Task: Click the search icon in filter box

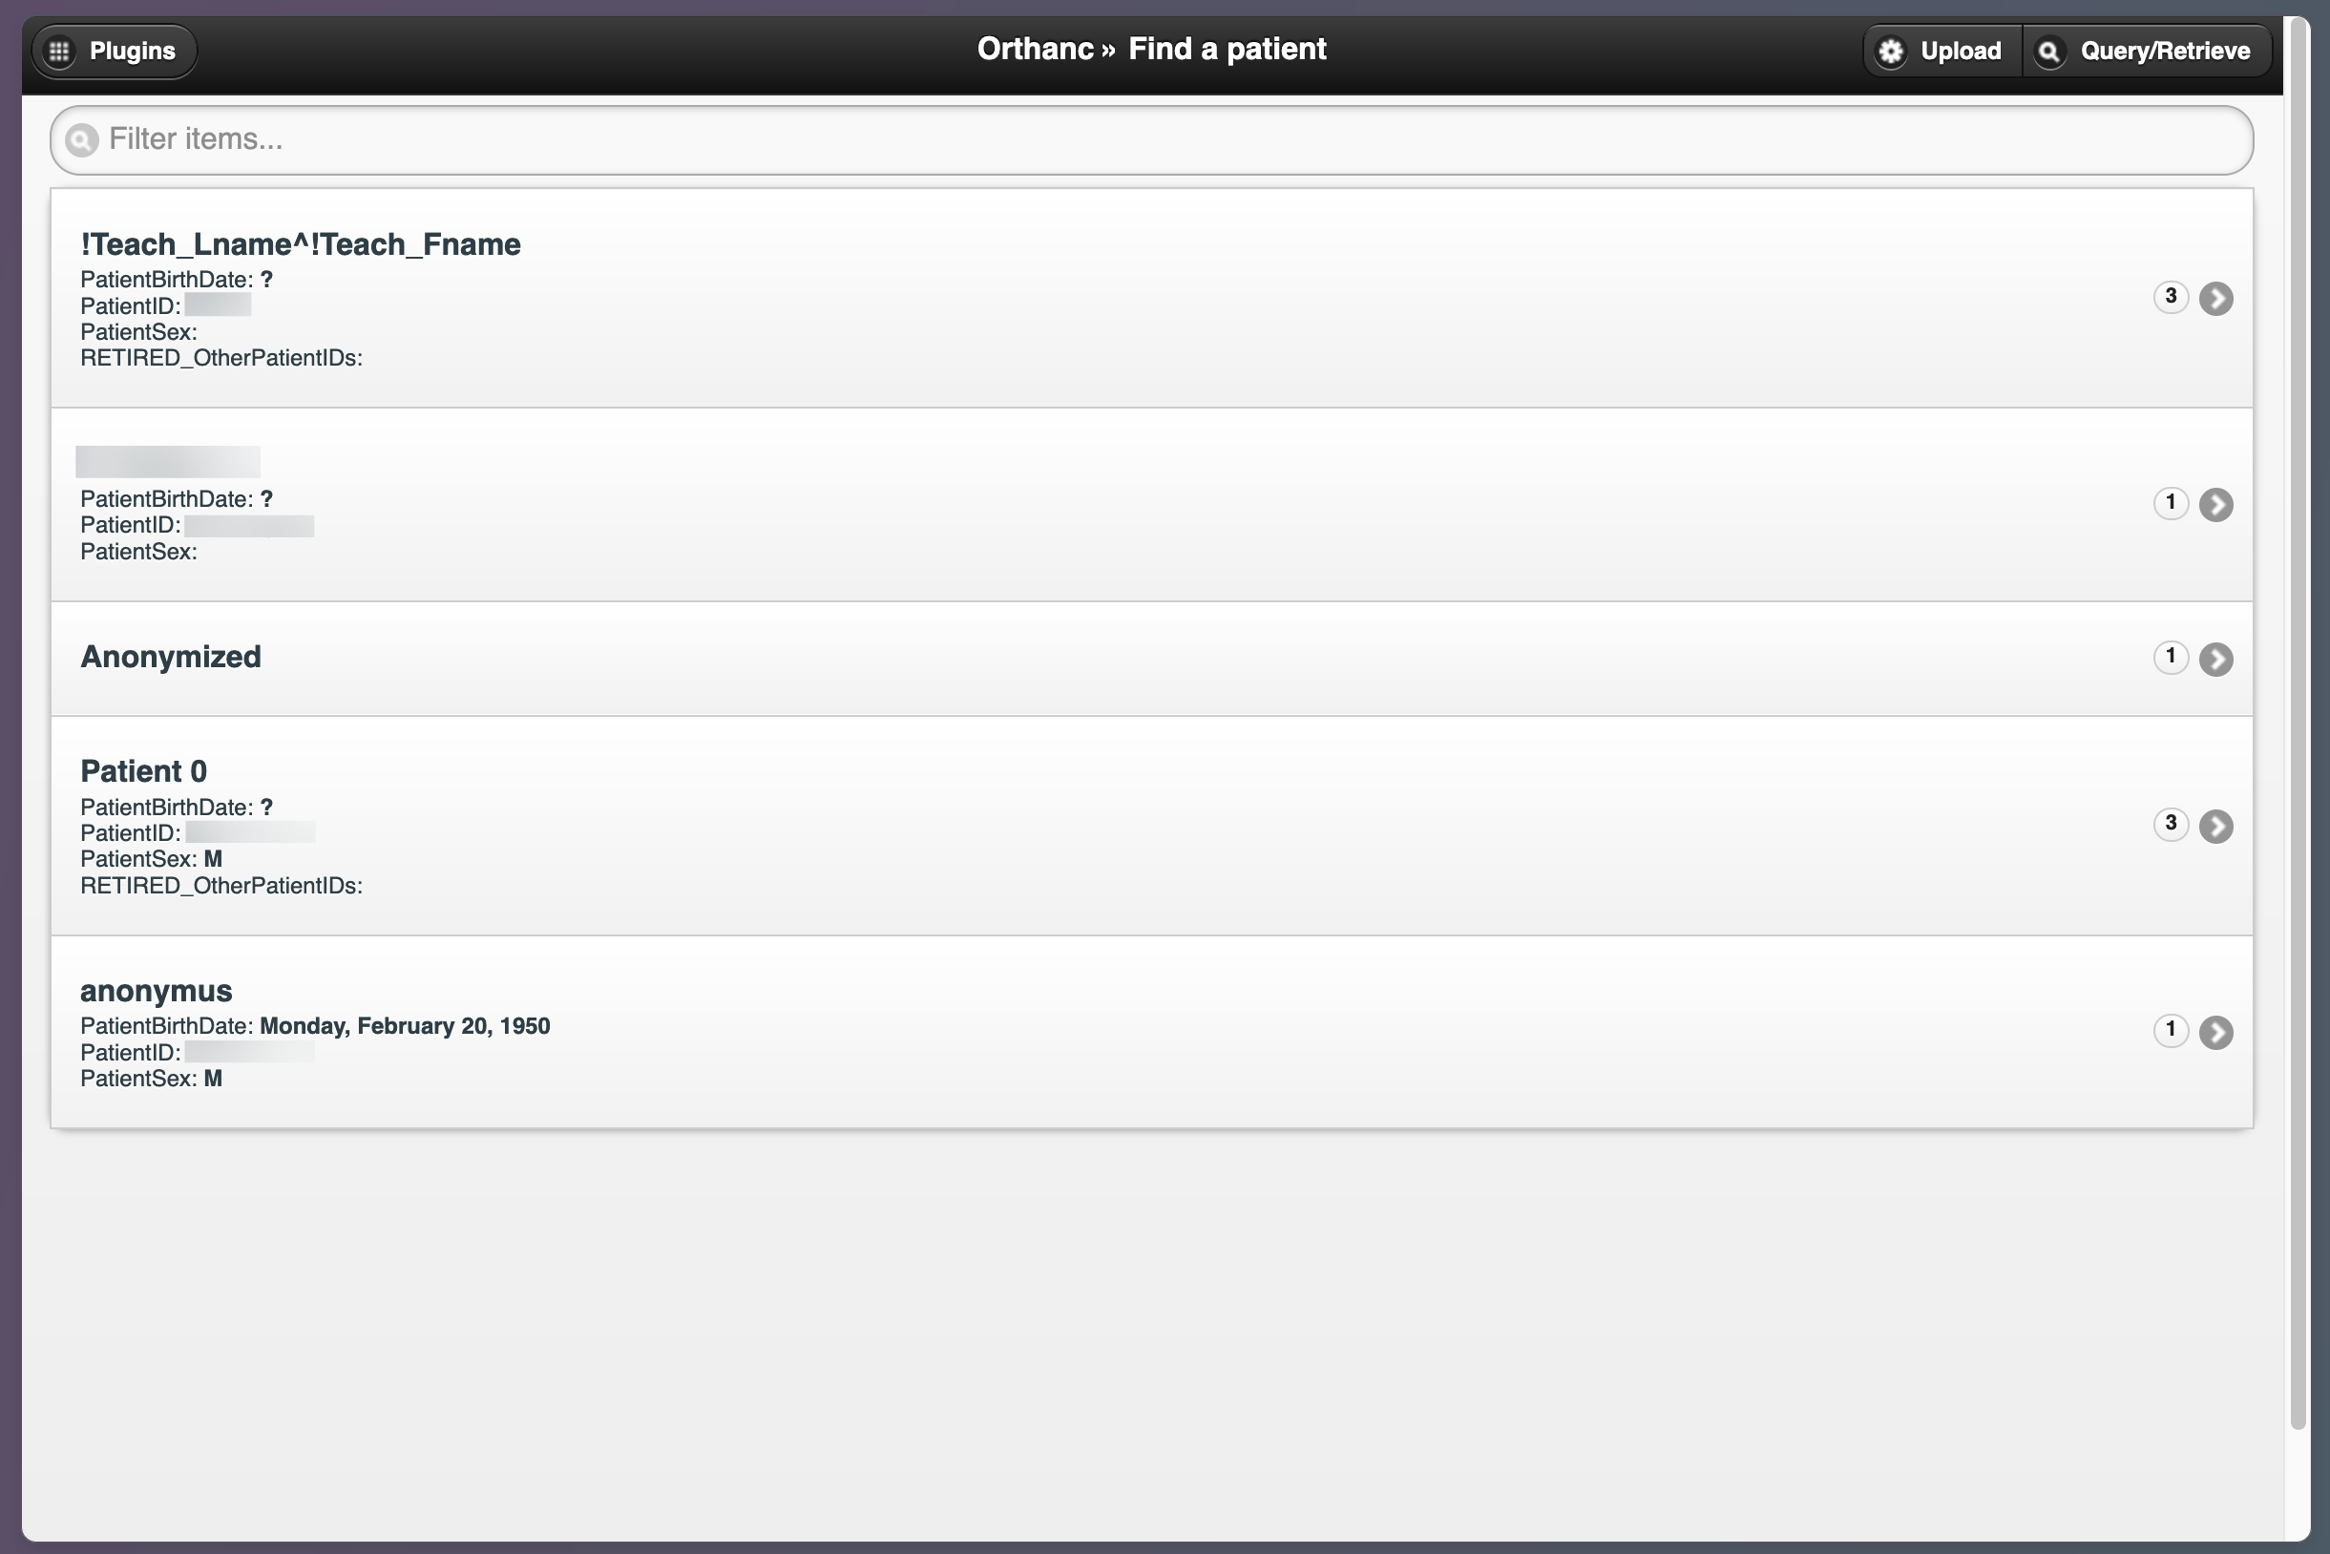Action: click(82, 139)
